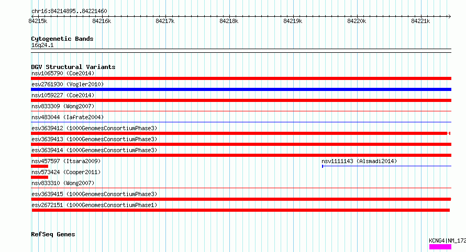Click the blue bar of esv2761930
The image size is (466, 252).
(241, 89)
